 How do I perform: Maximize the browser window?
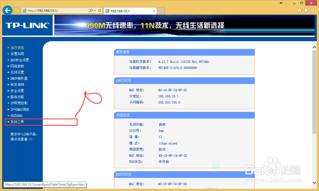click(x=302, y=3)
